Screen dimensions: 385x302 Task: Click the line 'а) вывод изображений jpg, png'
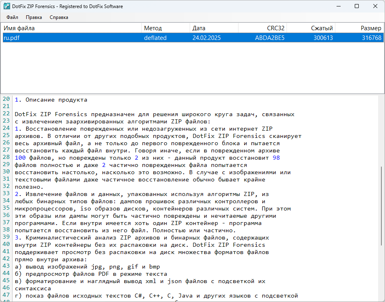[88, 267]
